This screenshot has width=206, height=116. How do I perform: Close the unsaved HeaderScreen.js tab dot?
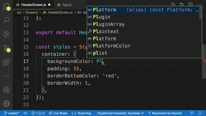[x=49, y=5]
